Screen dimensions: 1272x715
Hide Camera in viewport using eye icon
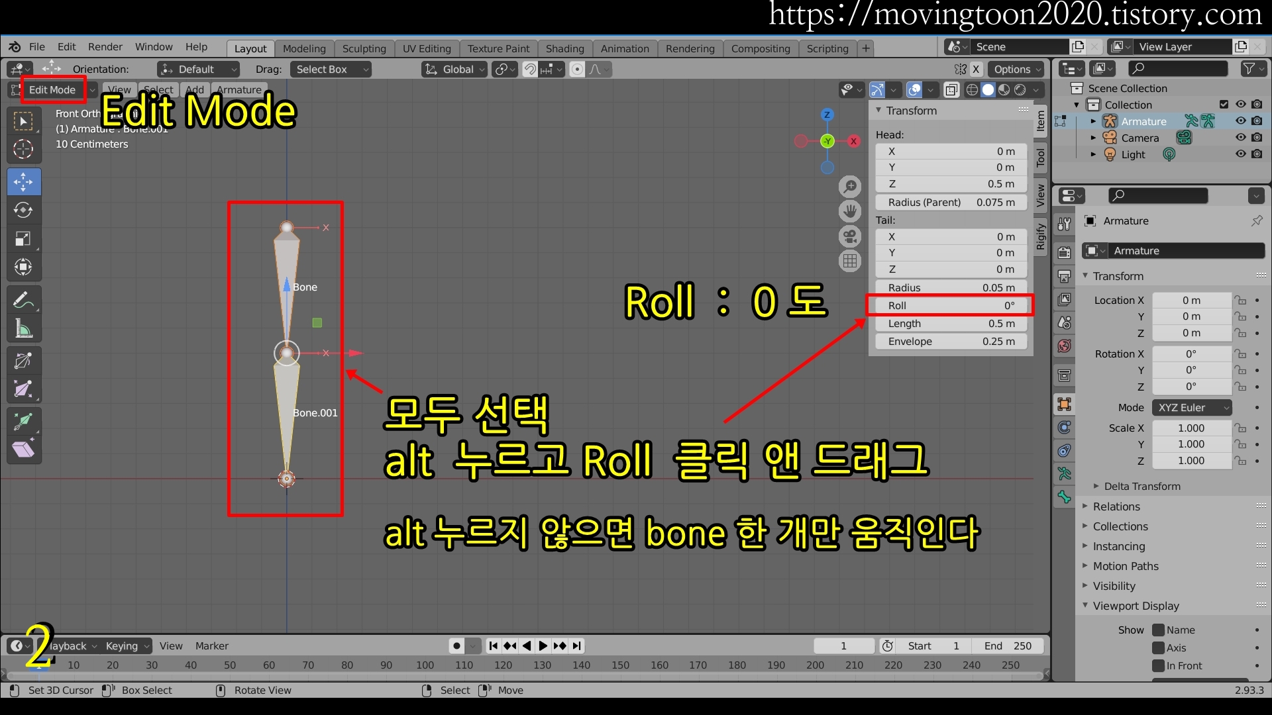click(1241, 138)
